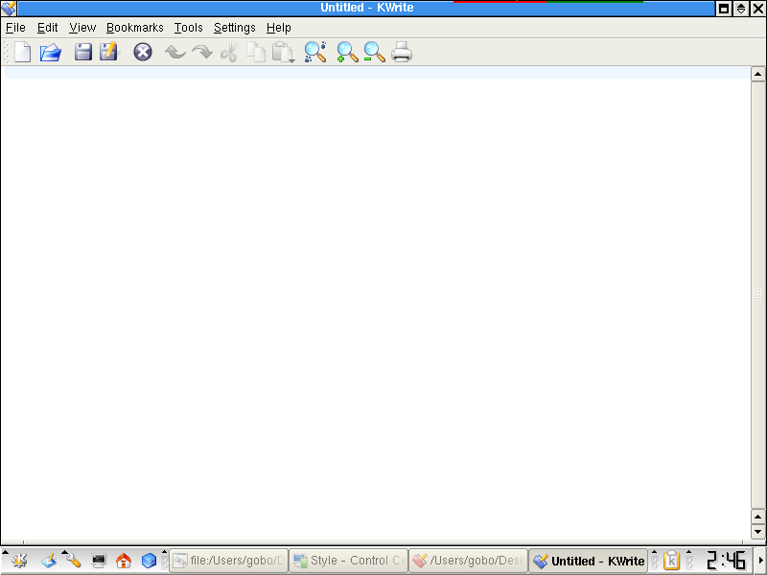
Task: Launch the terminal from the panel
Action: tap(99, 561)
